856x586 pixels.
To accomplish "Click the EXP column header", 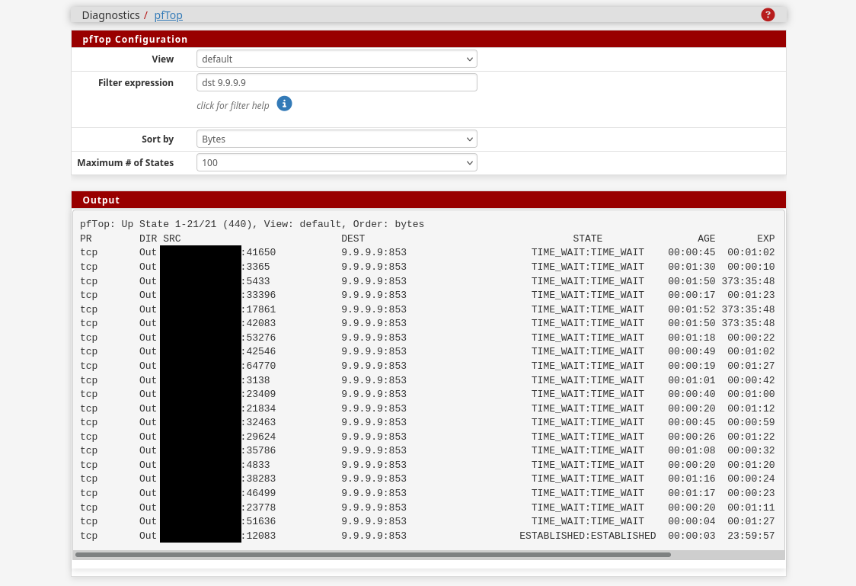I will point(766,239).
